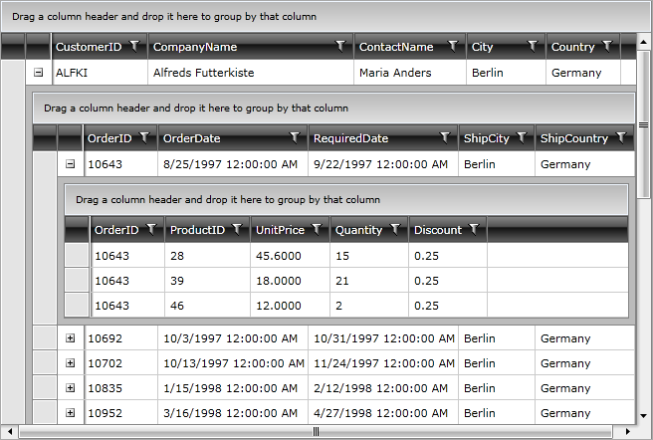Screen dimensions: 653x440
Task: Expand order 10835 row
Action: coord(70,388)
